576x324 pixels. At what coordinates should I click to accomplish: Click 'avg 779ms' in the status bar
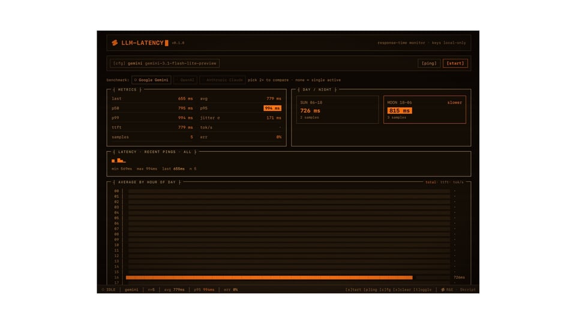174,289
